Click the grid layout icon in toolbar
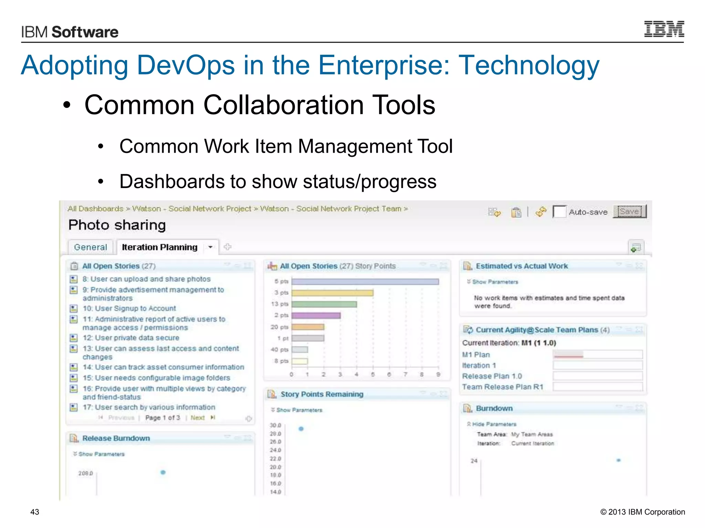The width and height of the screenshot is (705, 528). click(494, 212)
